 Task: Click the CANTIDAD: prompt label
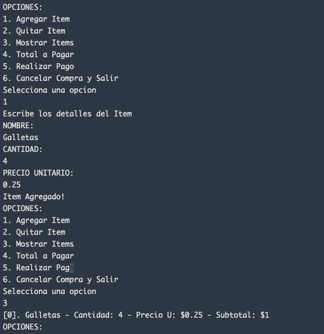(x=23, y=149)
